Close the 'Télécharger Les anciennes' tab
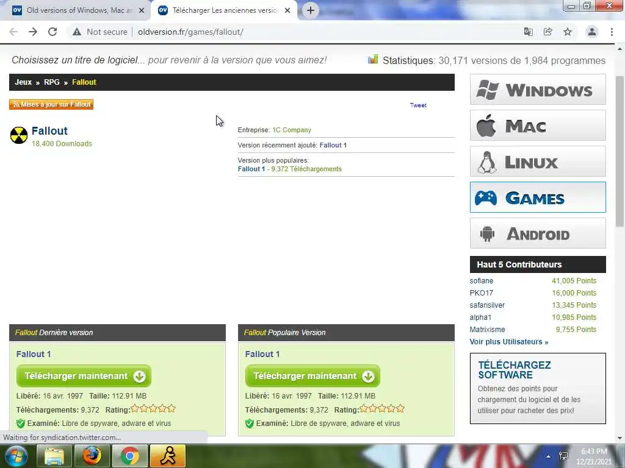This screenshot has height=468, width=625. [x=287, y=10]
